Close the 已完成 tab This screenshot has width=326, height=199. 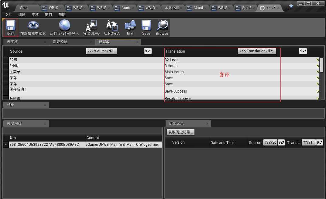tap(137, 42)
